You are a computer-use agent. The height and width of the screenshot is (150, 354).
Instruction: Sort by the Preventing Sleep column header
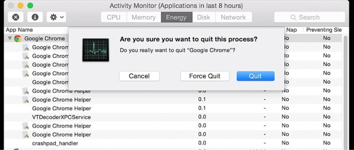click(x=324, y=30)
